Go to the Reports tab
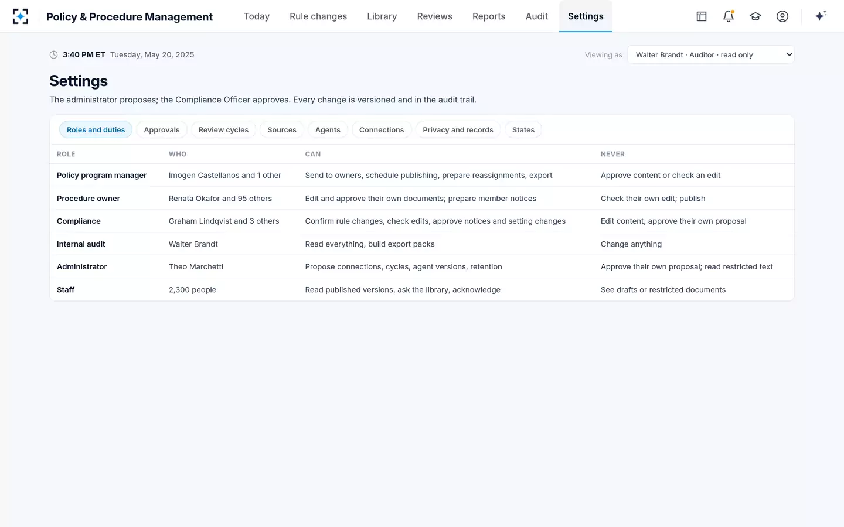 coord(489,16)
